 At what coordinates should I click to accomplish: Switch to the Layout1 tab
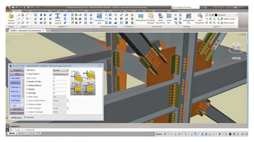[22, 133]
